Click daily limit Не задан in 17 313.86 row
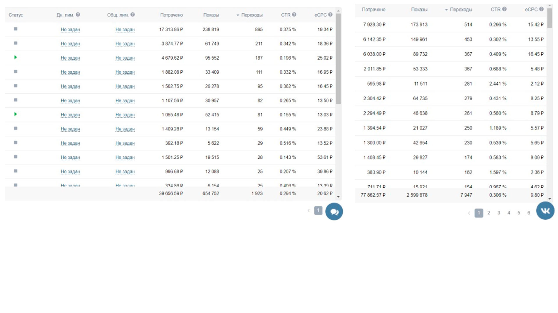This screenshot has height=313, width=558. (70, 30)
